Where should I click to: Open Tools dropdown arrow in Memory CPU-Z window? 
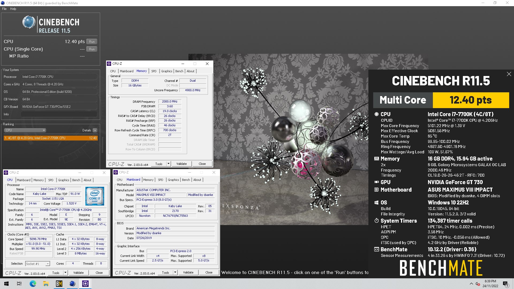click(x=168, y=164)
